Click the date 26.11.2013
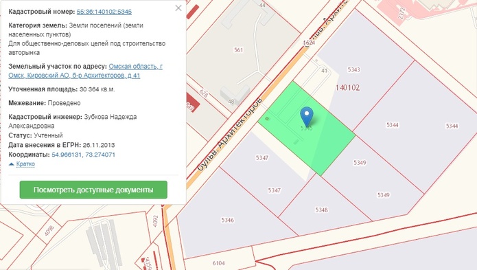 pos(99,145)
